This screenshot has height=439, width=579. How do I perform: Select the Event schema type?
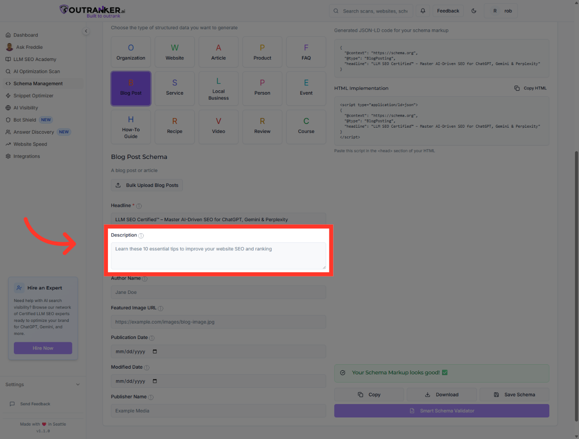(x=306, y=89)
